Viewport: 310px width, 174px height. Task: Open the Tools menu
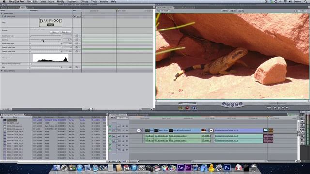[x=93, y=1]
